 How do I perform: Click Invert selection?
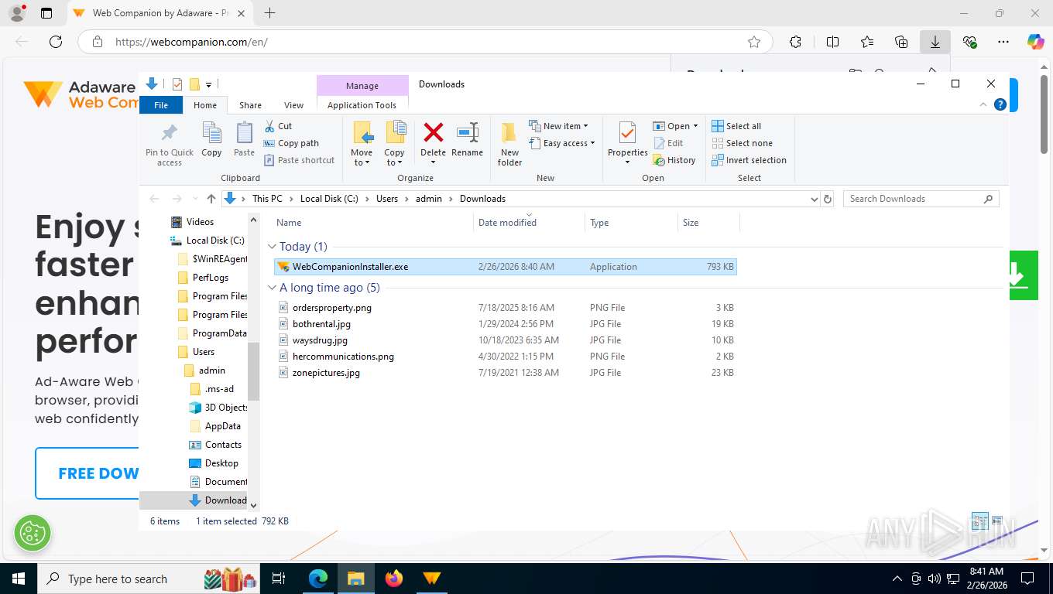click(749, 160)
